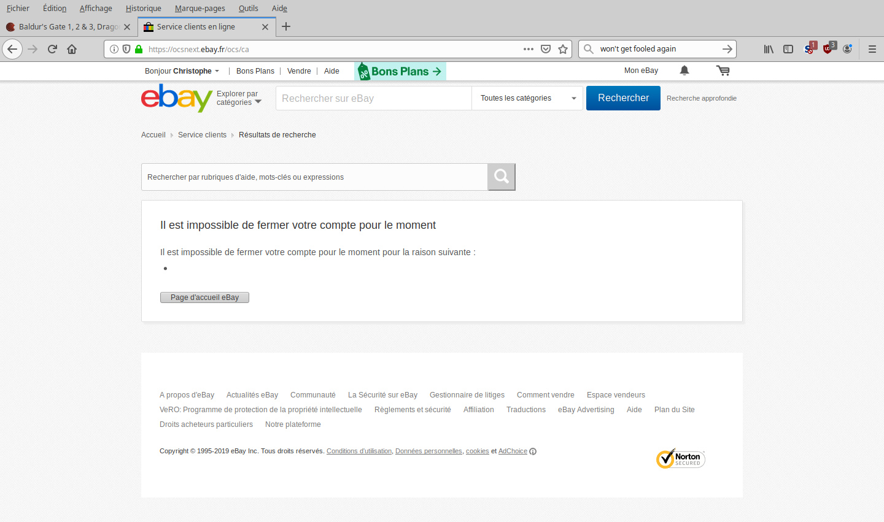Screen dimensions: 884x522
Task: Open the Historique menu
Action: [144, 9]
